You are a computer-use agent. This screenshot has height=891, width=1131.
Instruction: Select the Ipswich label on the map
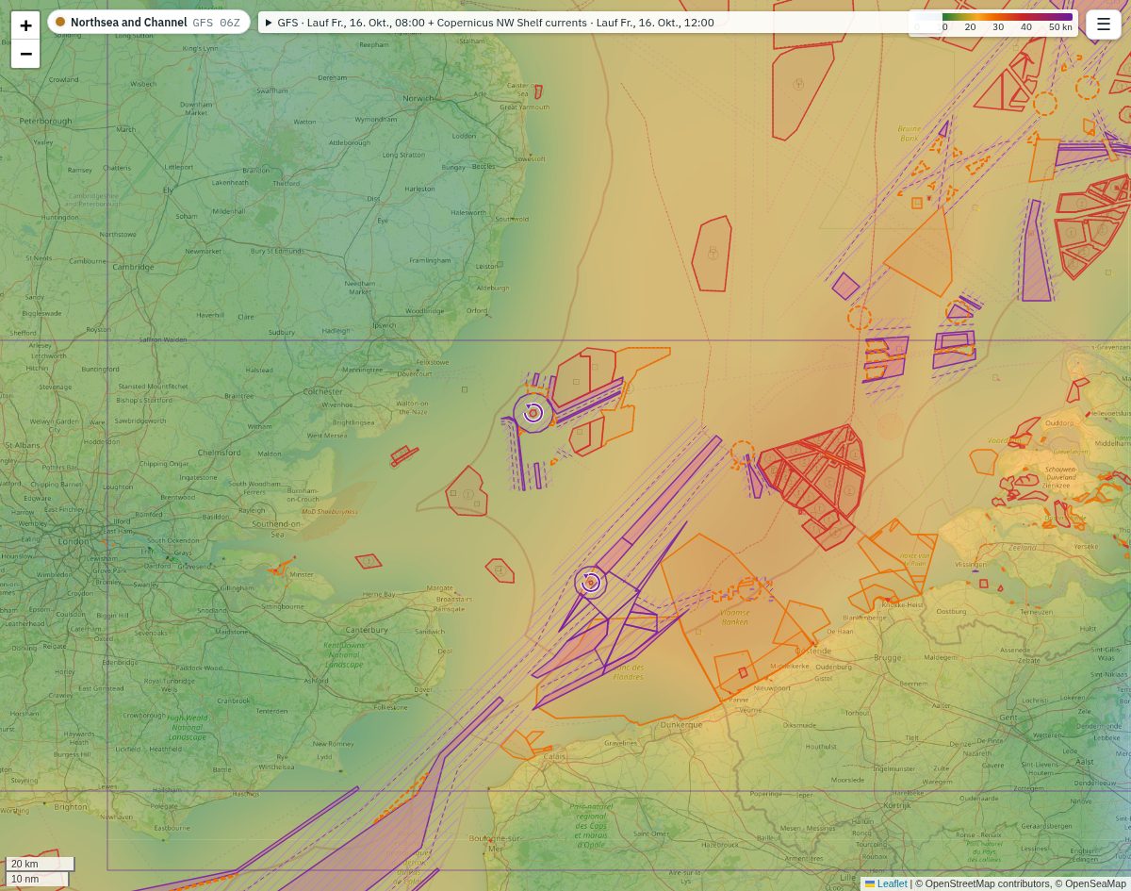coord(384,325)
